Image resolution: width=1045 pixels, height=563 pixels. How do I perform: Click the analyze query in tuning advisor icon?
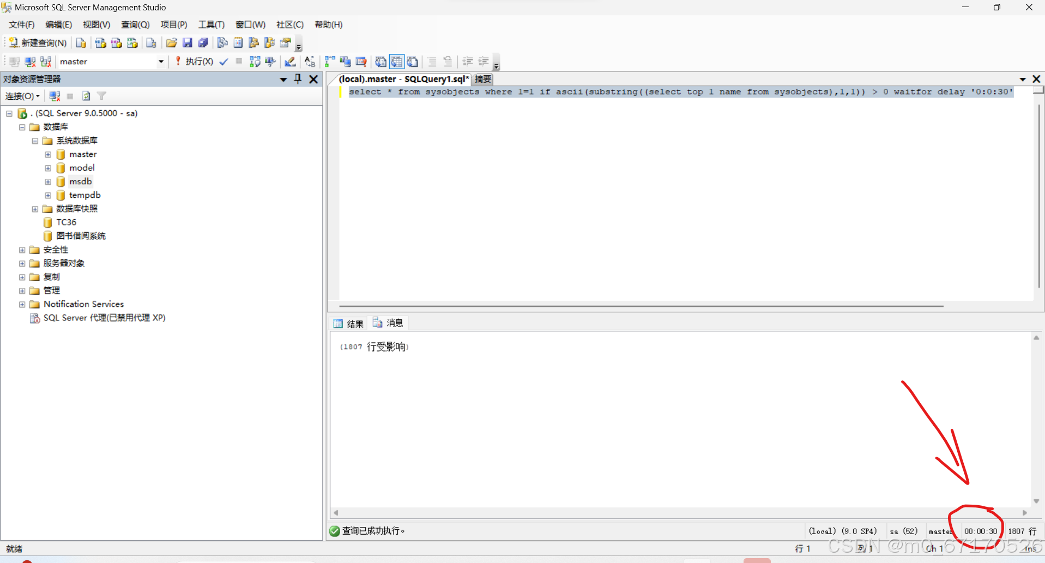pyautogui.click(x=271, y=62)
